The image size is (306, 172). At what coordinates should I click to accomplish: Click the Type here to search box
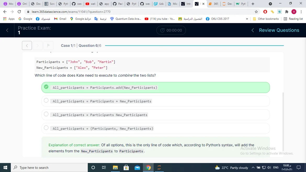[50, 168]
